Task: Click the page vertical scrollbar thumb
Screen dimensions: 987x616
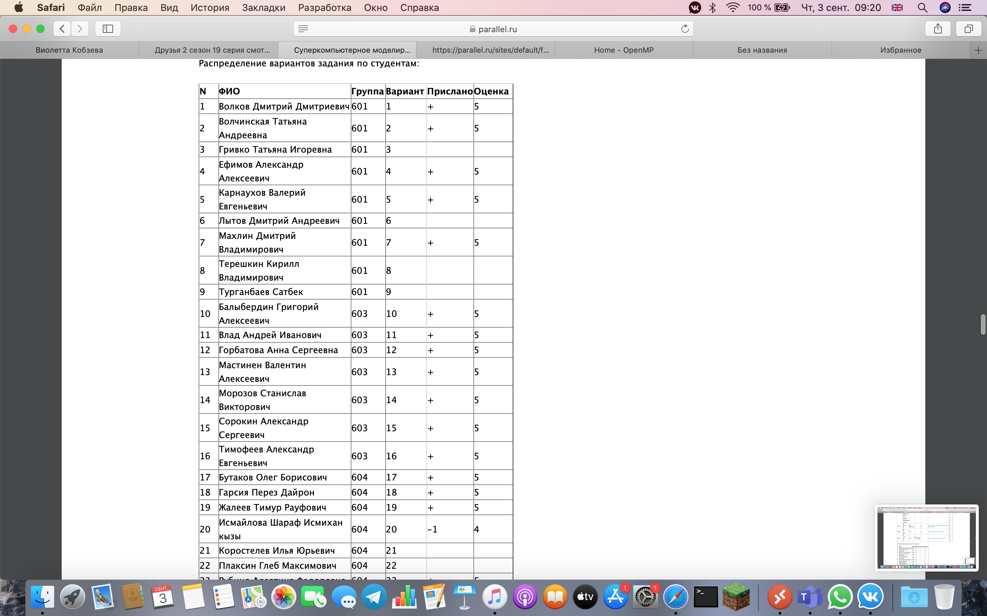Action: (x=983, y=324)
